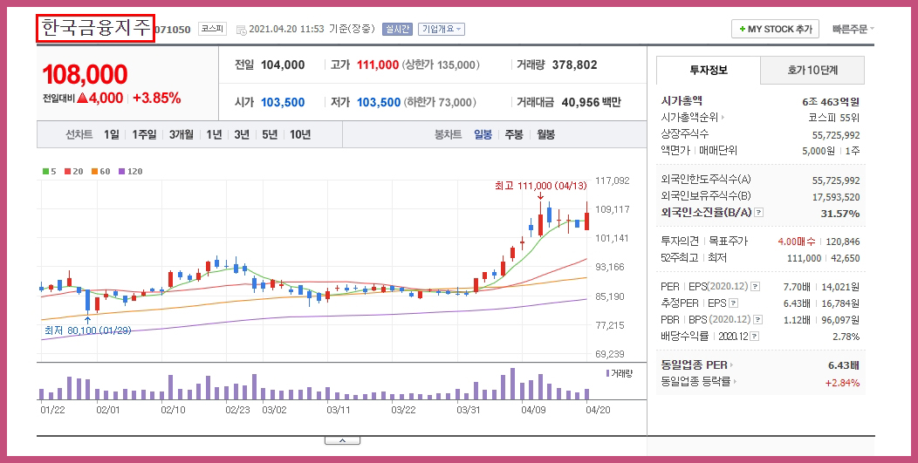Image resolution: width=918 pixels, height=463 pixels.
Task: Click the 코스피 market badge
Action: point(212,29)
